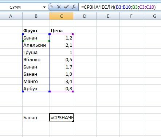The image size is (161, 137).
Task: Select column E header
Action: [x=108, y=16]
